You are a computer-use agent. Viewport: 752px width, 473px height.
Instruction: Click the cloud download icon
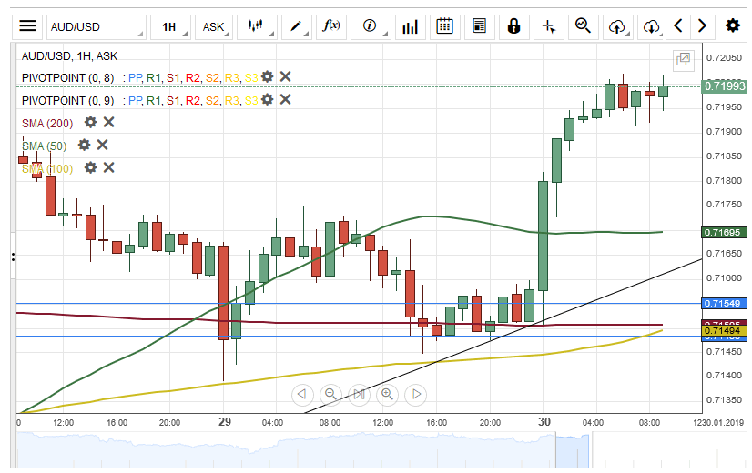pos(651,26)
